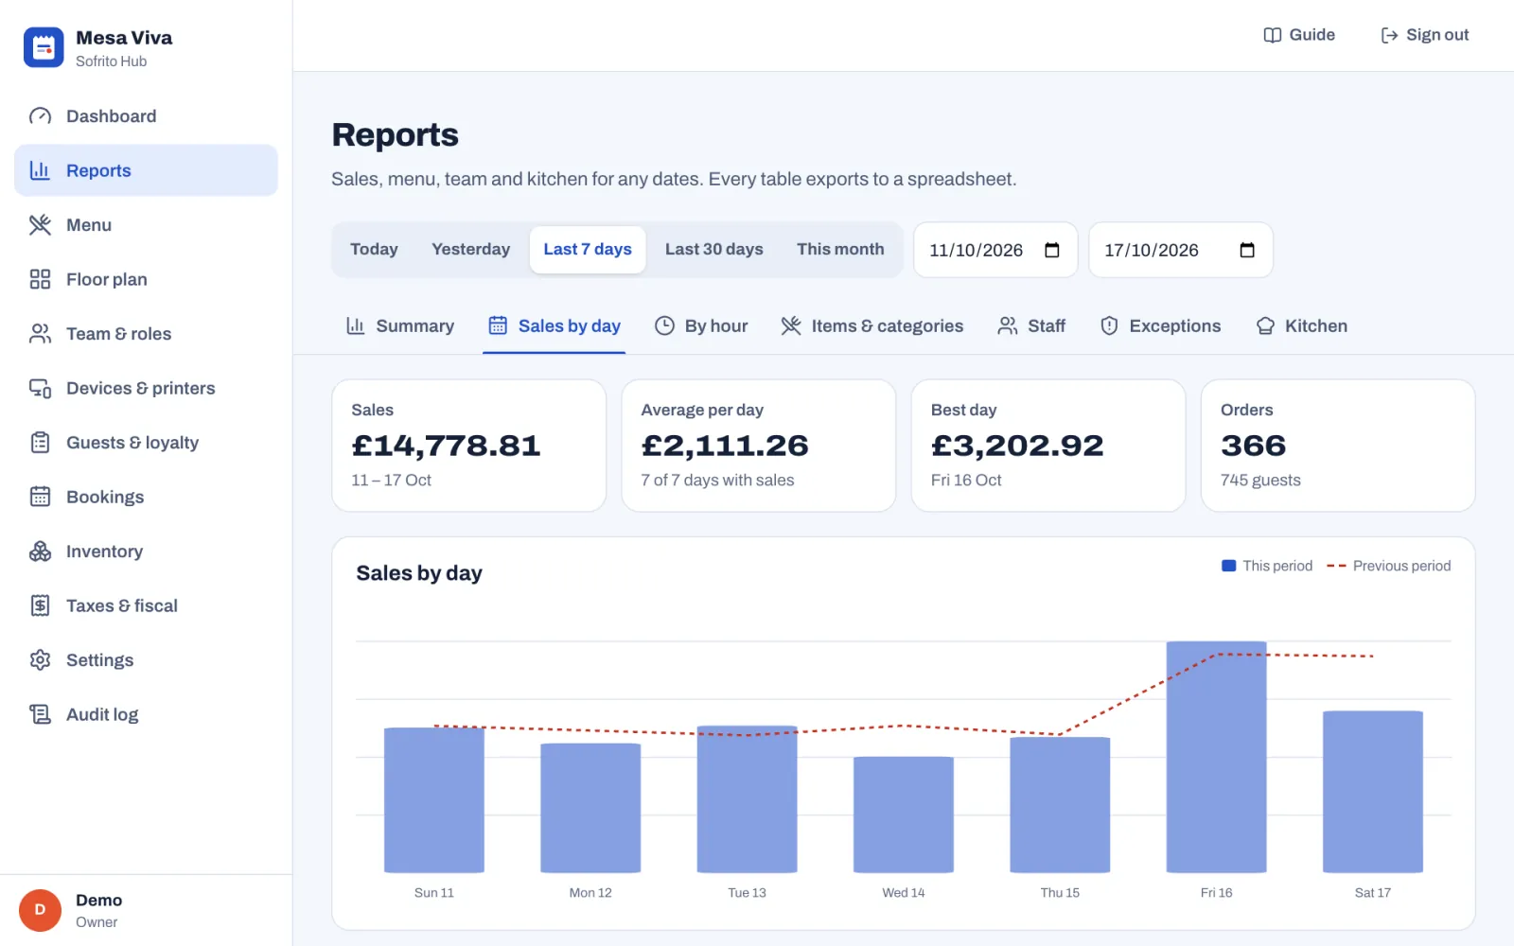1514x946 pixels.
Task: Click the Mesa Viva logo icon
Action: 44,47
